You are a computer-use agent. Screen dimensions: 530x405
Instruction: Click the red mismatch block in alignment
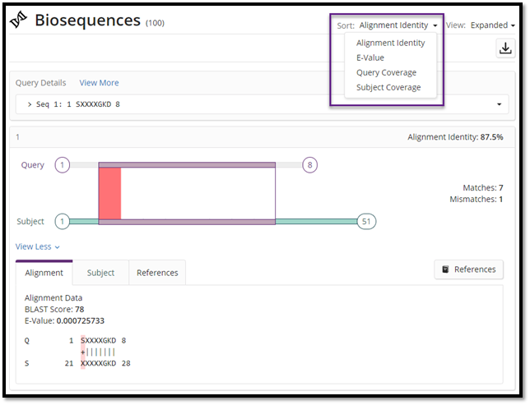pyautogui.click(x=109, y=193)
